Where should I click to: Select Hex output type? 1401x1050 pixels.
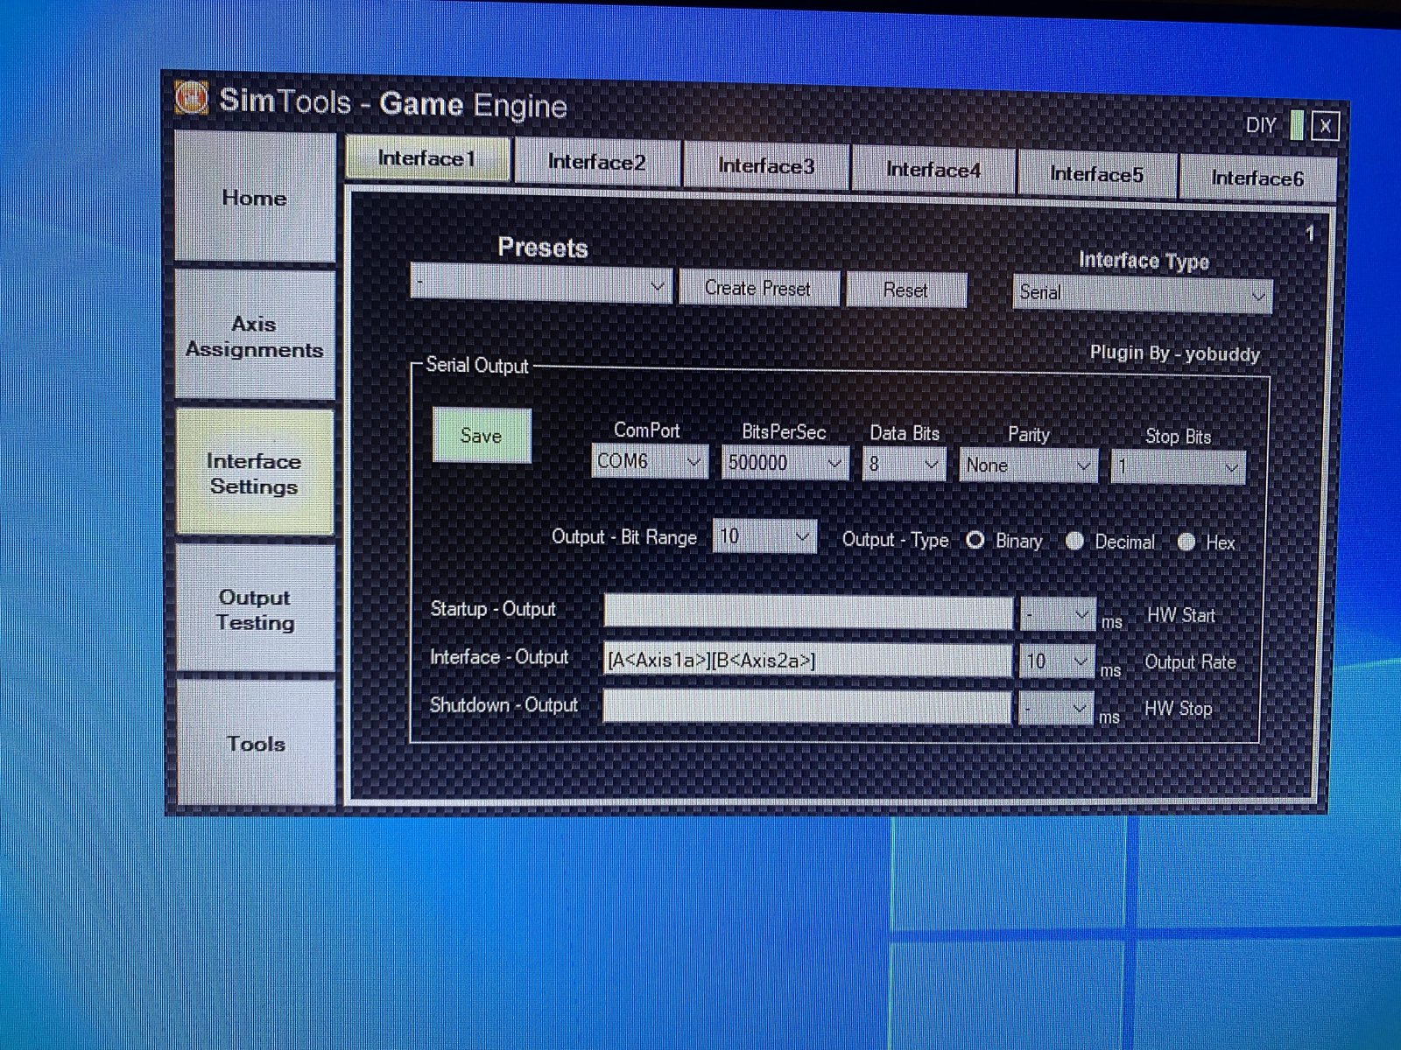point(1186,542)
